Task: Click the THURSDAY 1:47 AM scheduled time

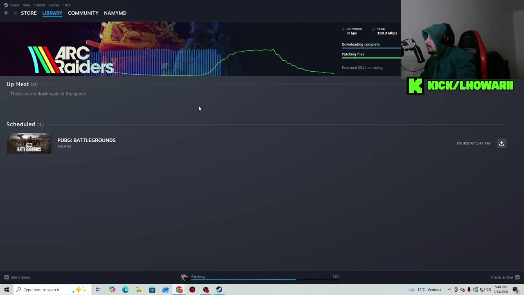Action: [473, 143]
